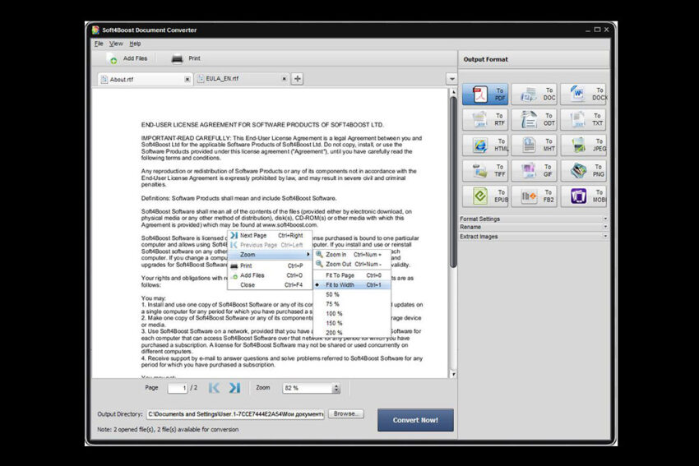Open the Zoom submenu entry
The width and height of the screenshot is (699, 466).
click(270, 255)
